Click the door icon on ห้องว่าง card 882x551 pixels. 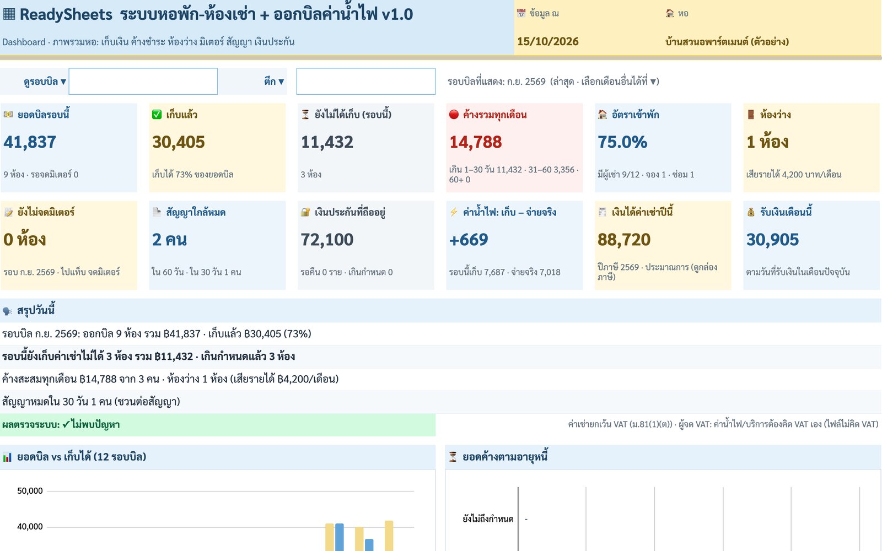pos(751,115)
